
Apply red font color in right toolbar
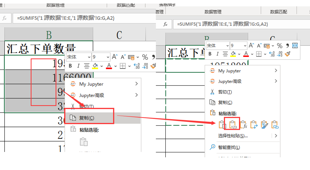(246, 54)
